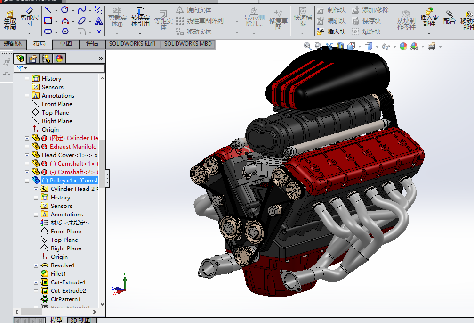This screenshot has width=474, height=323.
Task: Select the Line sketch tool
Action: [48, 9]
